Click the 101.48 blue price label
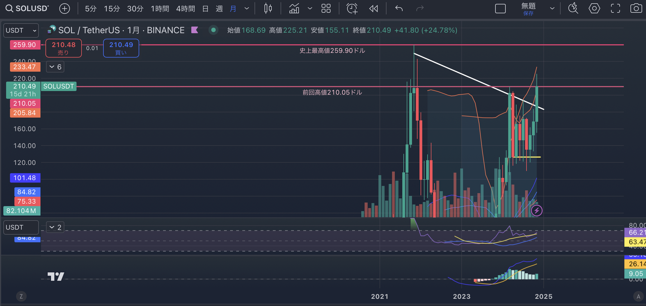 pos(25,178)
